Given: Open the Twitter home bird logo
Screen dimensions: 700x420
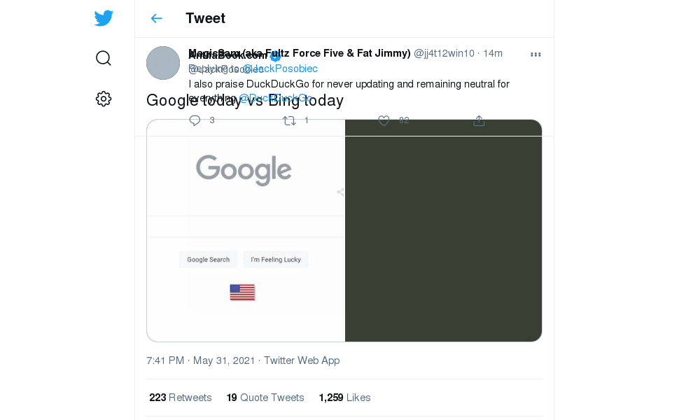Looking at the screenshot, I should click(x=104, y=18).
